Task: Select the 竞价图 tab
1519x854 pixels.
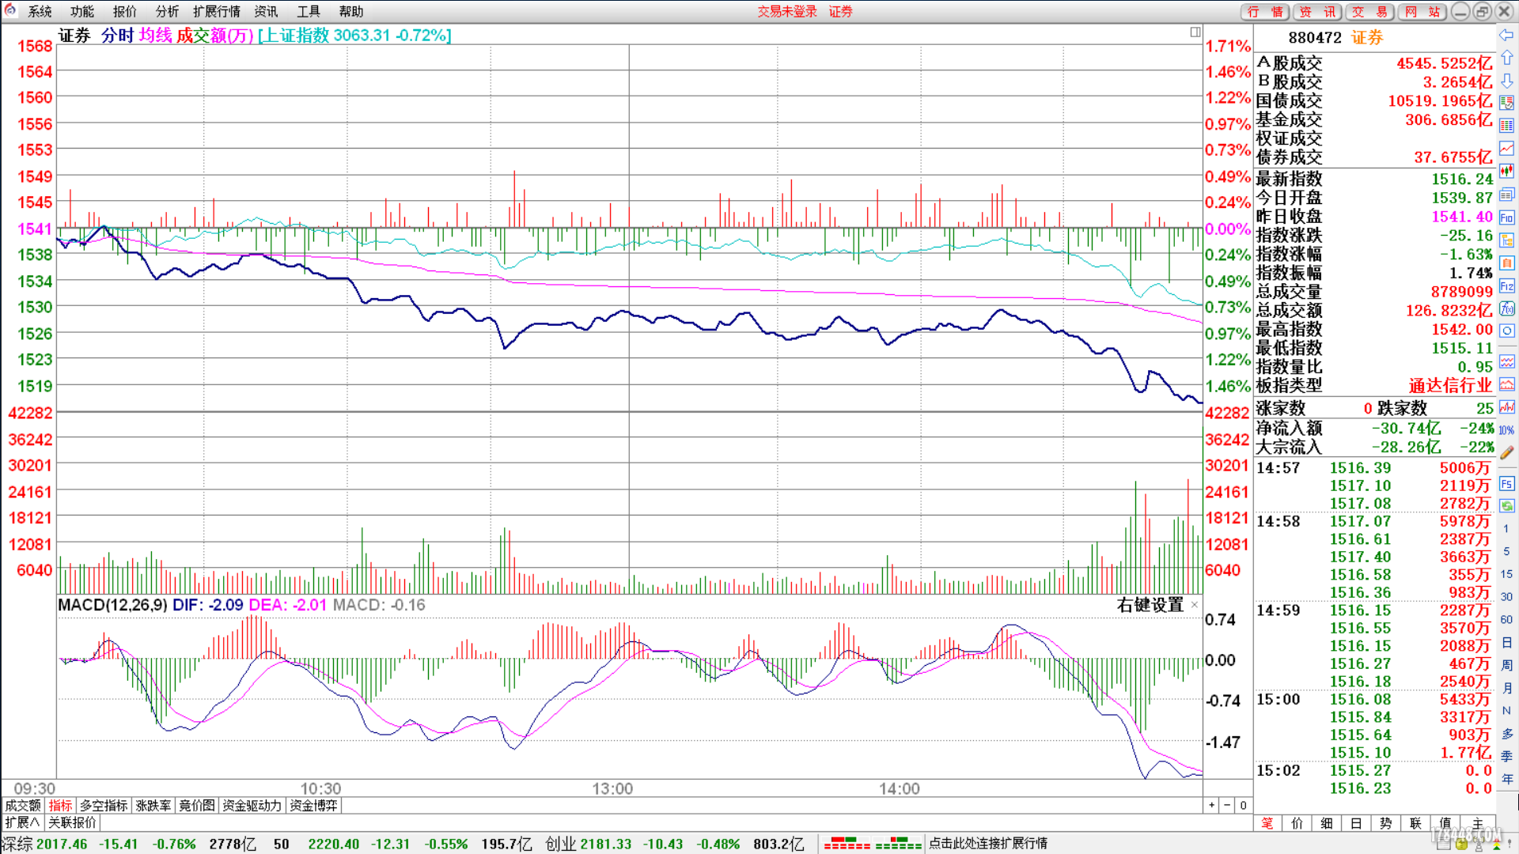Action: [x=197, y=805]
